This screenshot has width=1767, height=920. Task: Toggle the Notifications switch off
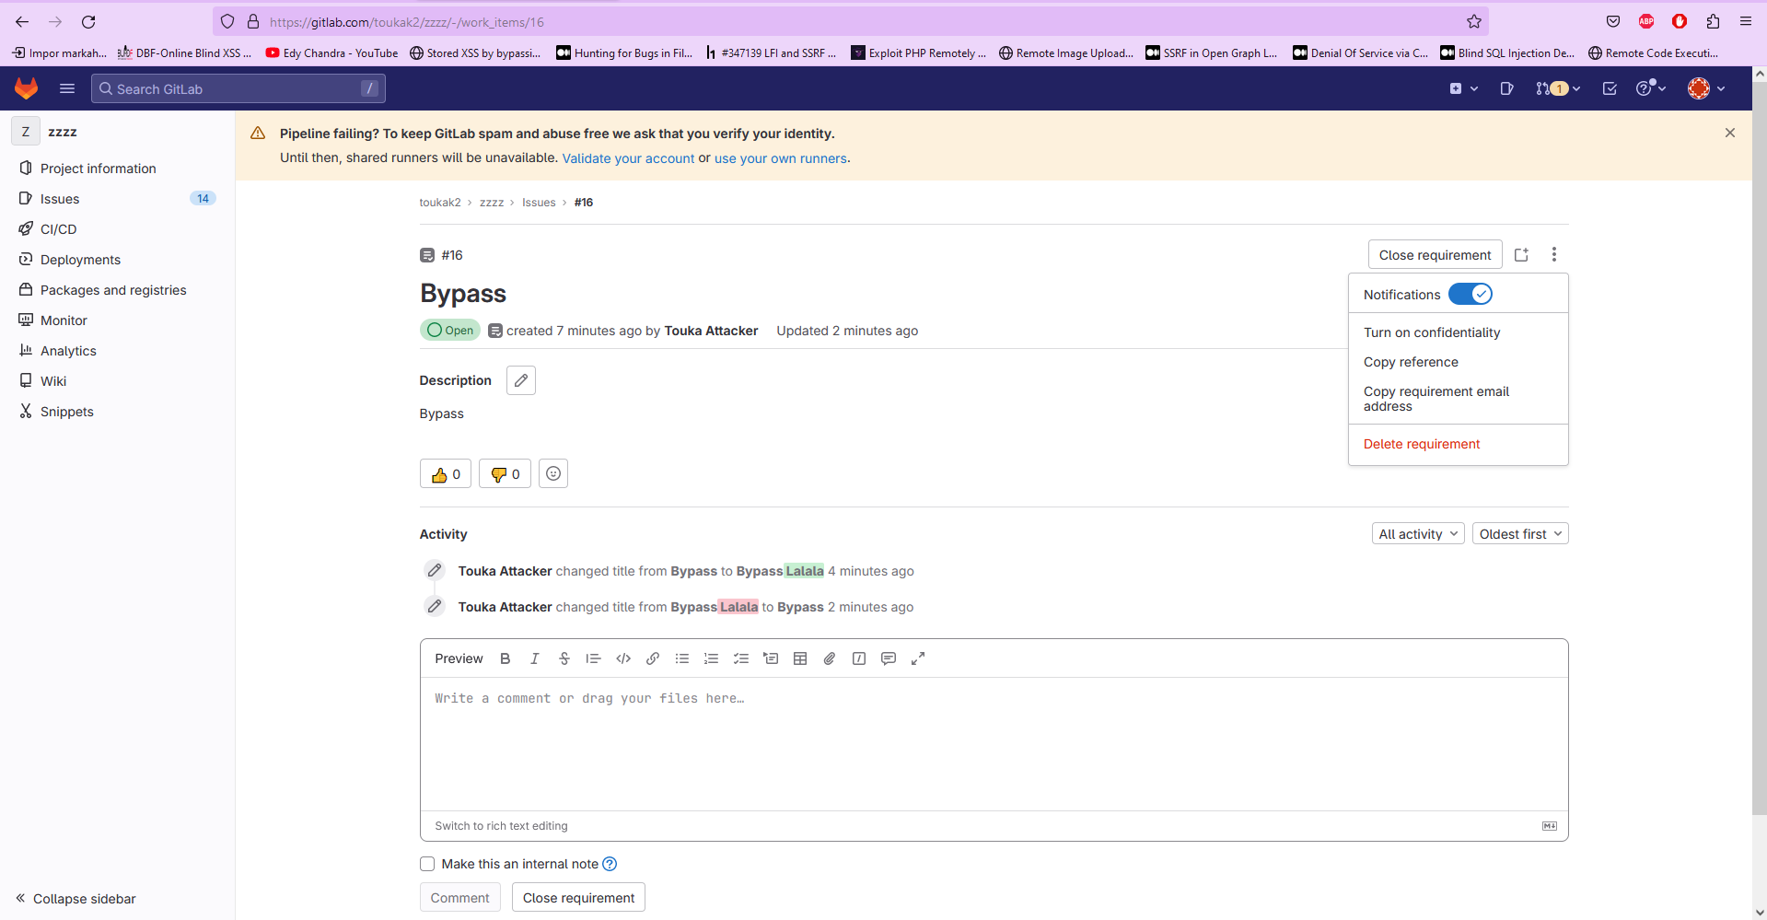point(1470,295)
